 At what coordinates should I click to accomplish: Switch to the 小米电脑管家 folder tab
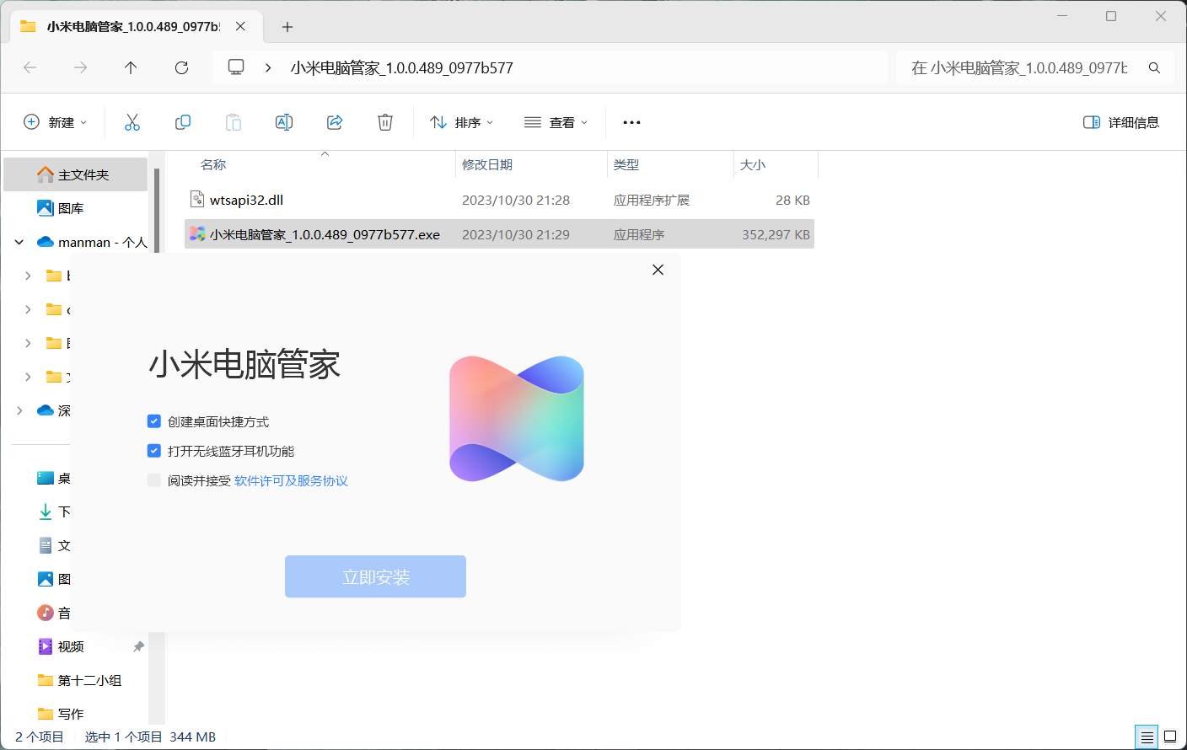click(126, 26)
